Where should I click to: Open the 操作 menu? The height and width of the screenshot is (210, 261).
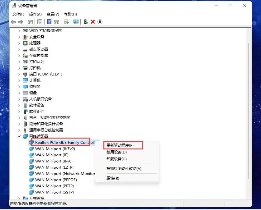[x=35, y=14]
